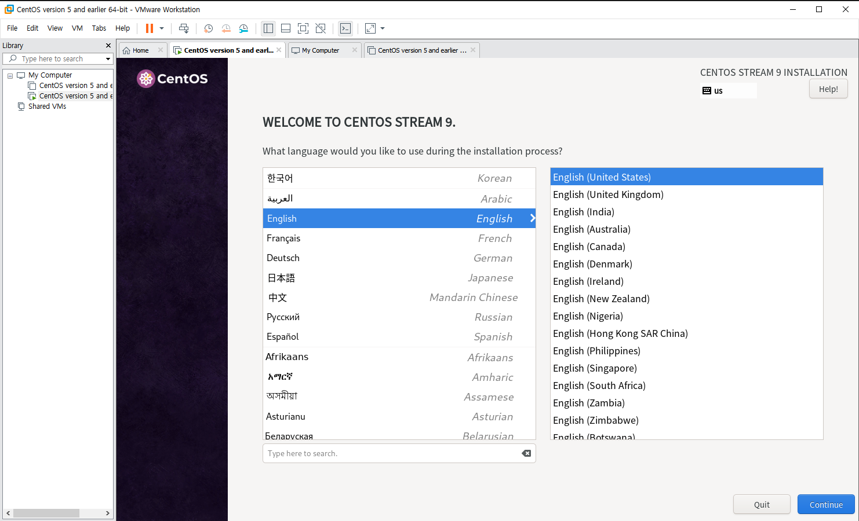This screenshot has height=521, width=859.
Task: Choose English (Australia) locale
Action: click(687, 229)
